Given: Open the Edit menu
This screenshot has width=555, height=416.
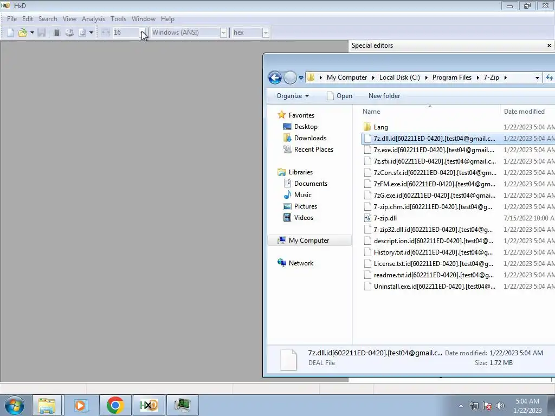Looking at the screenshot, I should coord(28,19).
